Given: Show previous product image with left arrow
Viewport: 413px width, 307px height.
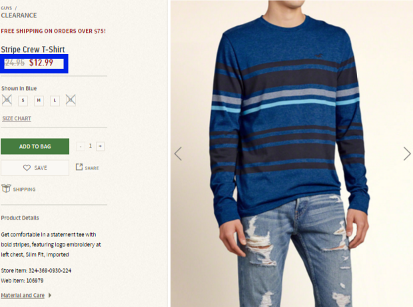Looking at the screenshot, I should (178, 153).
